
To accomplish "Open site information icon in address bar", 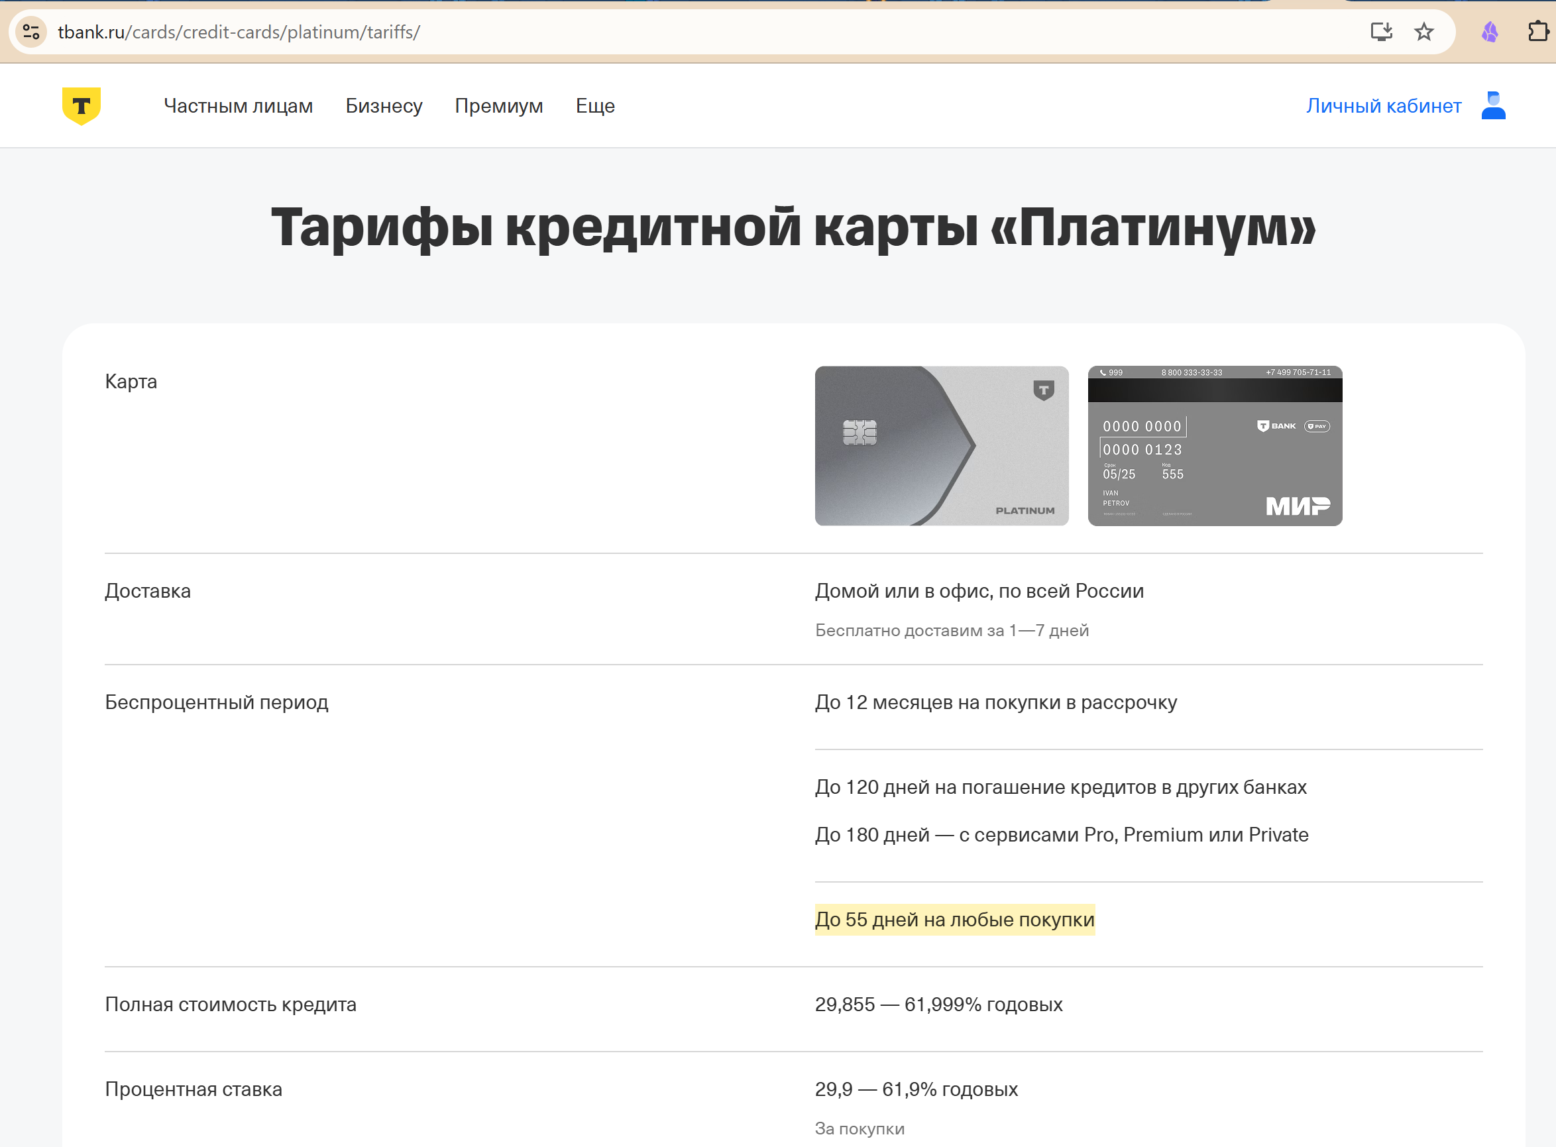I will click(31, 32).
